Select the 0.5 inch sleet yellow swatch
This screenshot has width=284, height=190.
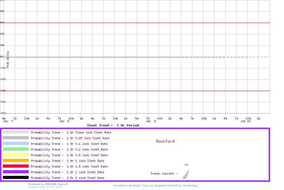point(16,155)
